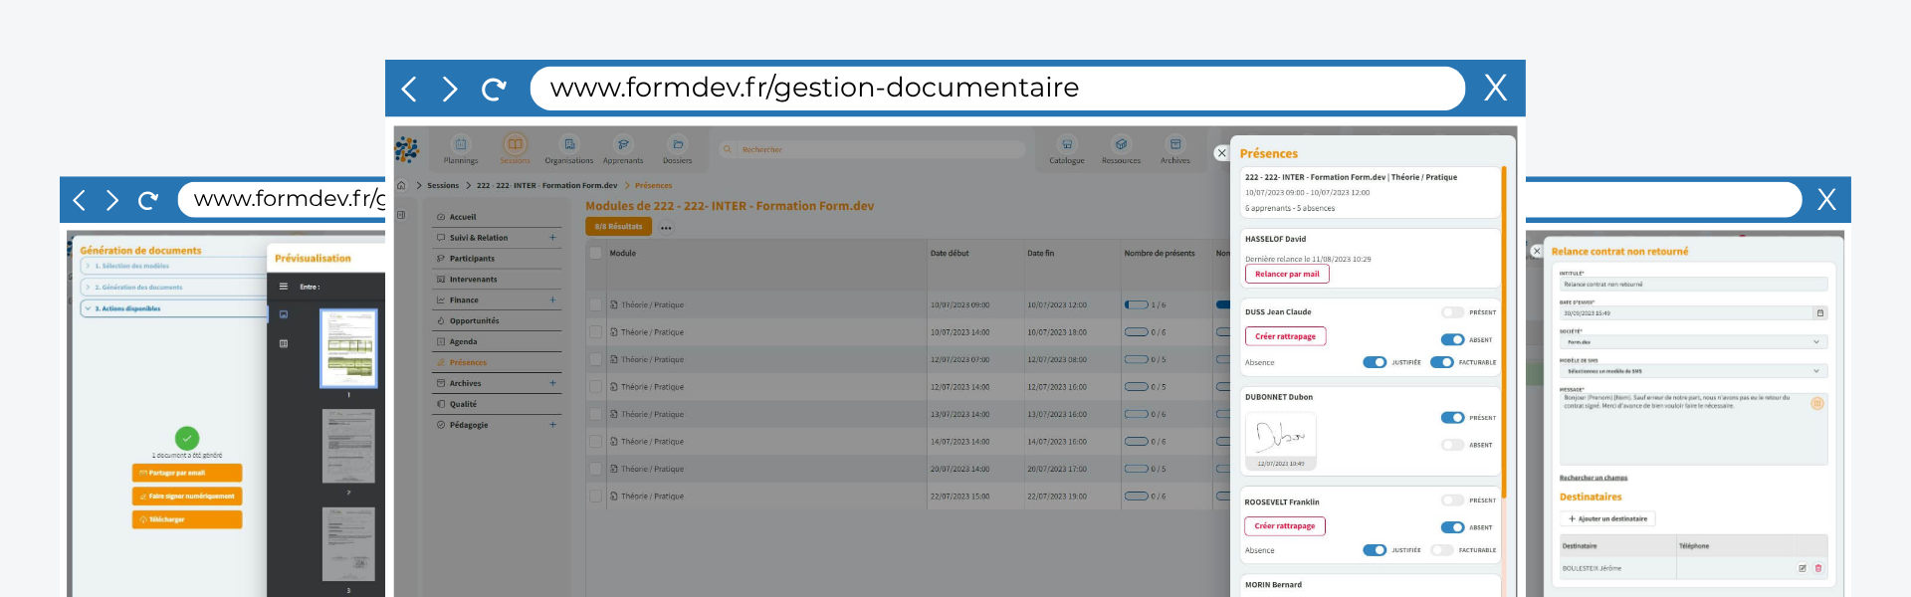Click the hamburger menu in Prévisualisation panel
1911x597 pixels.
(284, 287)
